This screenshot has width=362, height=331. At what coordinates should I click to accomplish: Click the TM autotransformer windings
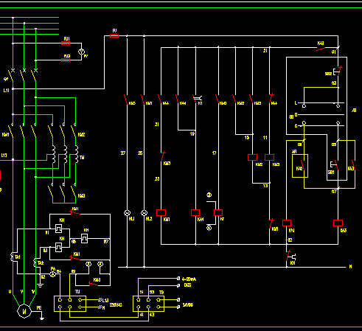coord(65,154)
